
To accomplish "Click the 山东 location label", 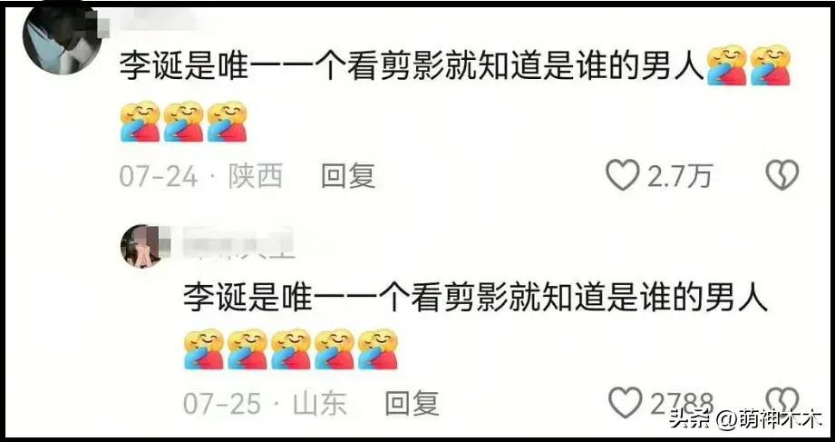I will click(x=319, y=404).
